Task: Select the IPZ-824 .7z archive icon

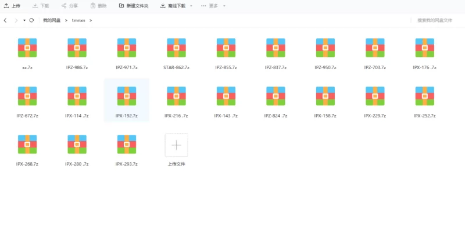Action: (x=276, y=96)
